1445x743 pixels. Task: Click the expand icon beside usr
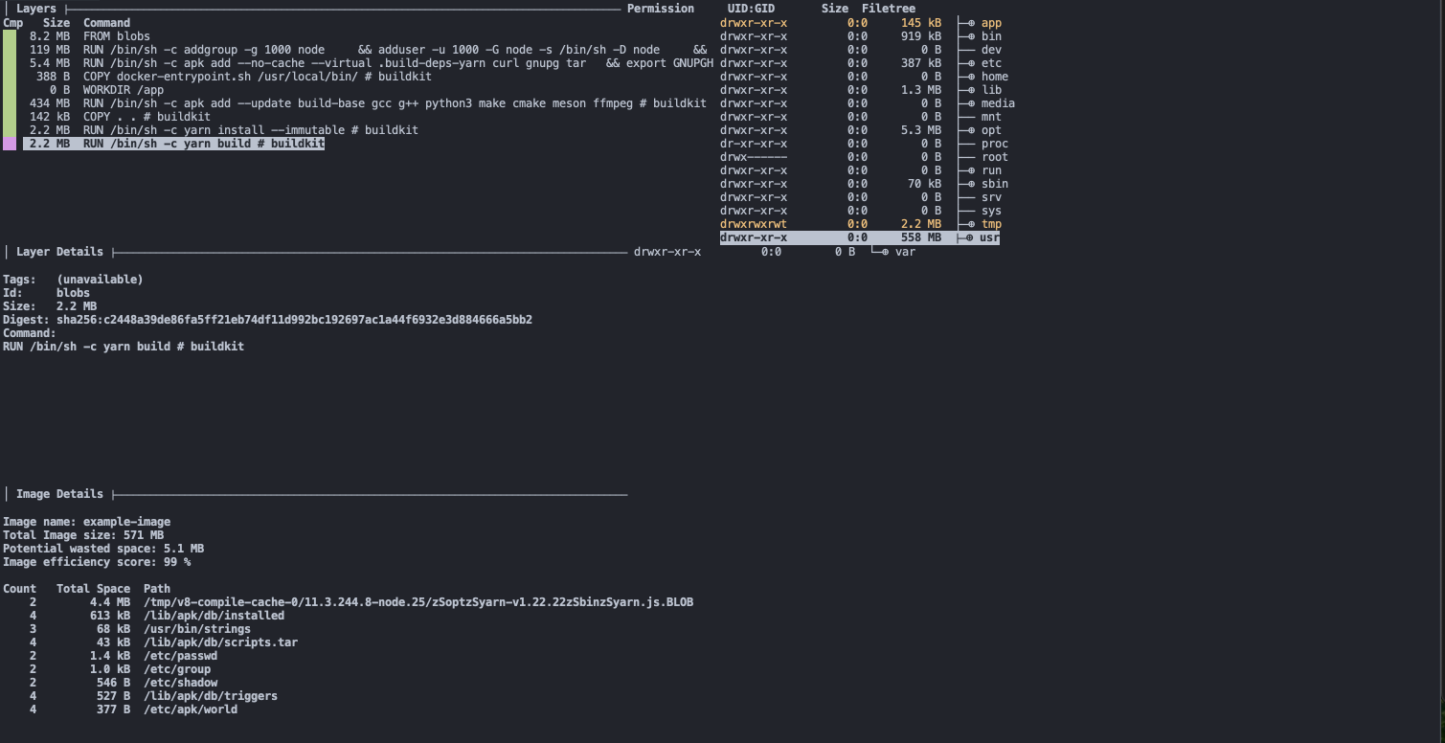click(x=971, y=237)
